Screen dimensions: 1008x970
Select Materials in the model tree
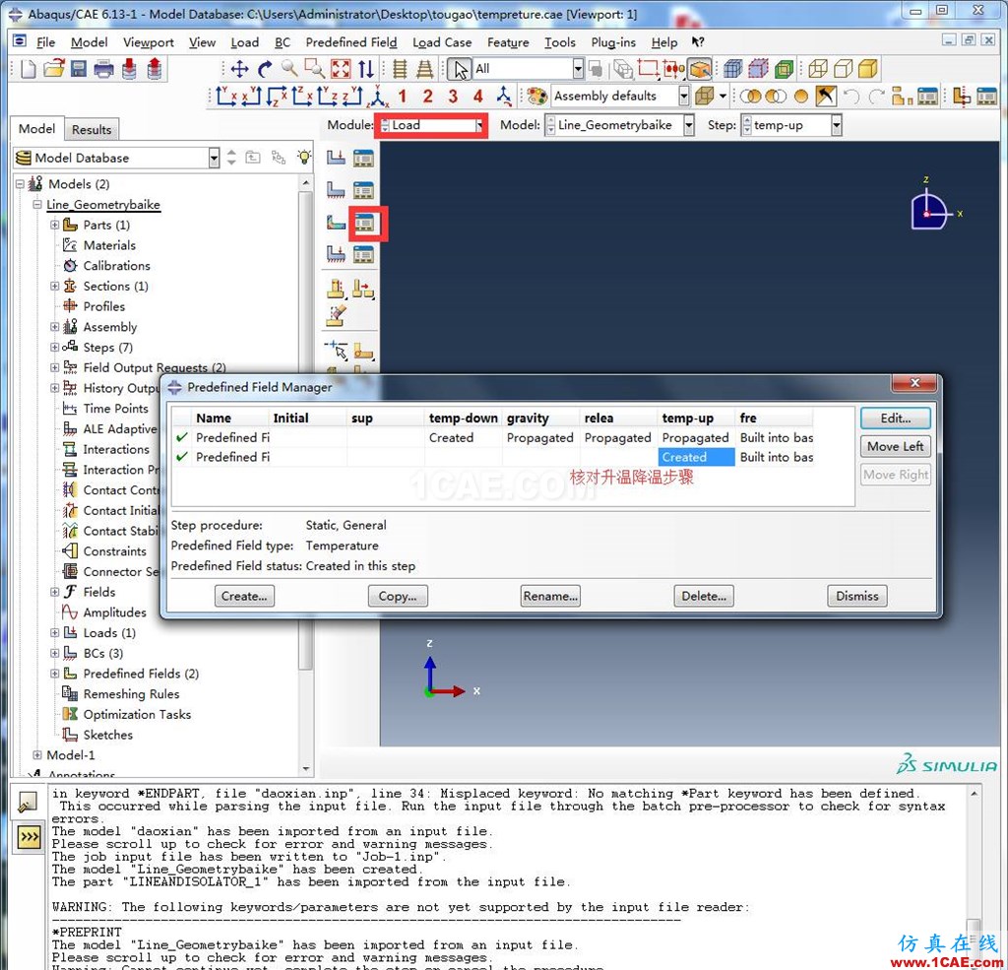[x=109, y=245]
